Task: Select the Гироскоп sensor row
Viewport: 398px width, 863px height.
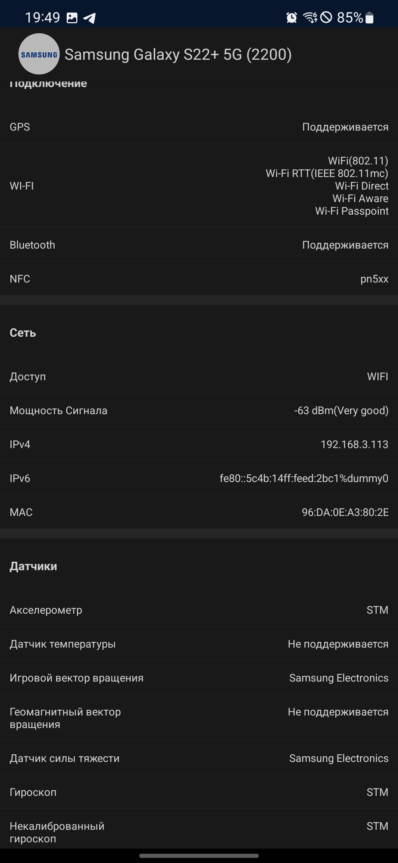Action: 199,792
